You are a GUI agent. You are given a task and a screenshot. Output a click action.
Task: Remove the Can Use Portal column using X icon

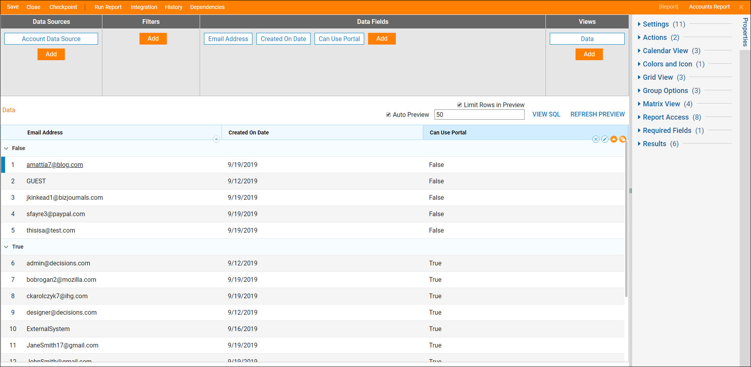tap(595, 139)
